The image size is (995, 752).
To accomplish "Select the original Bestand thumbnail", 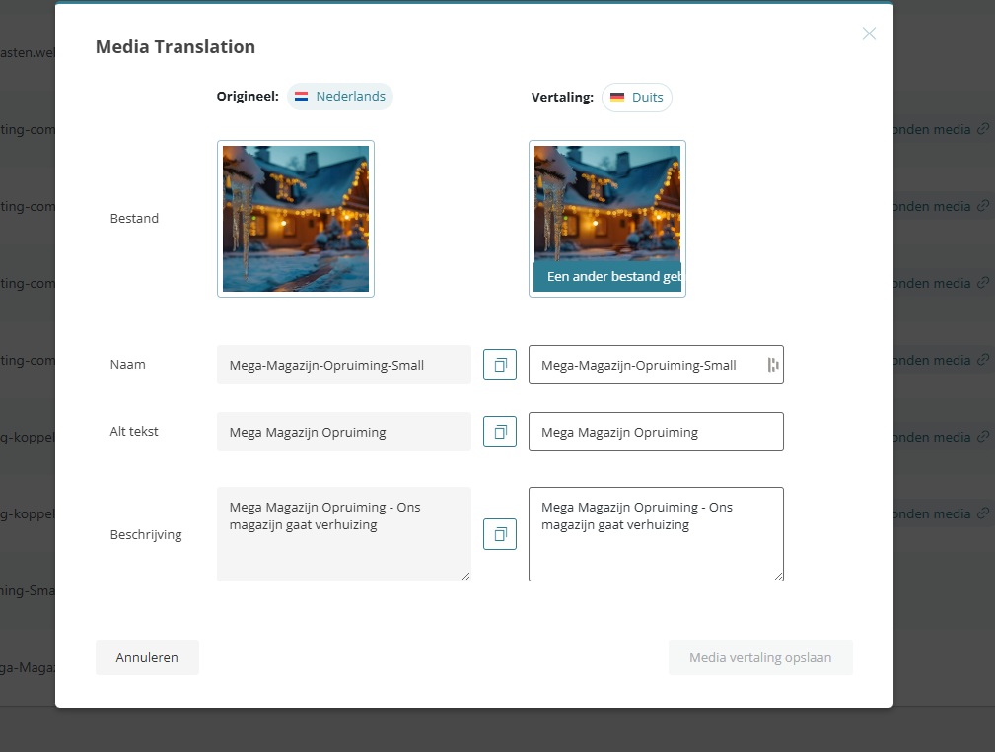I will pyautogui.click(x=296, y=219).
